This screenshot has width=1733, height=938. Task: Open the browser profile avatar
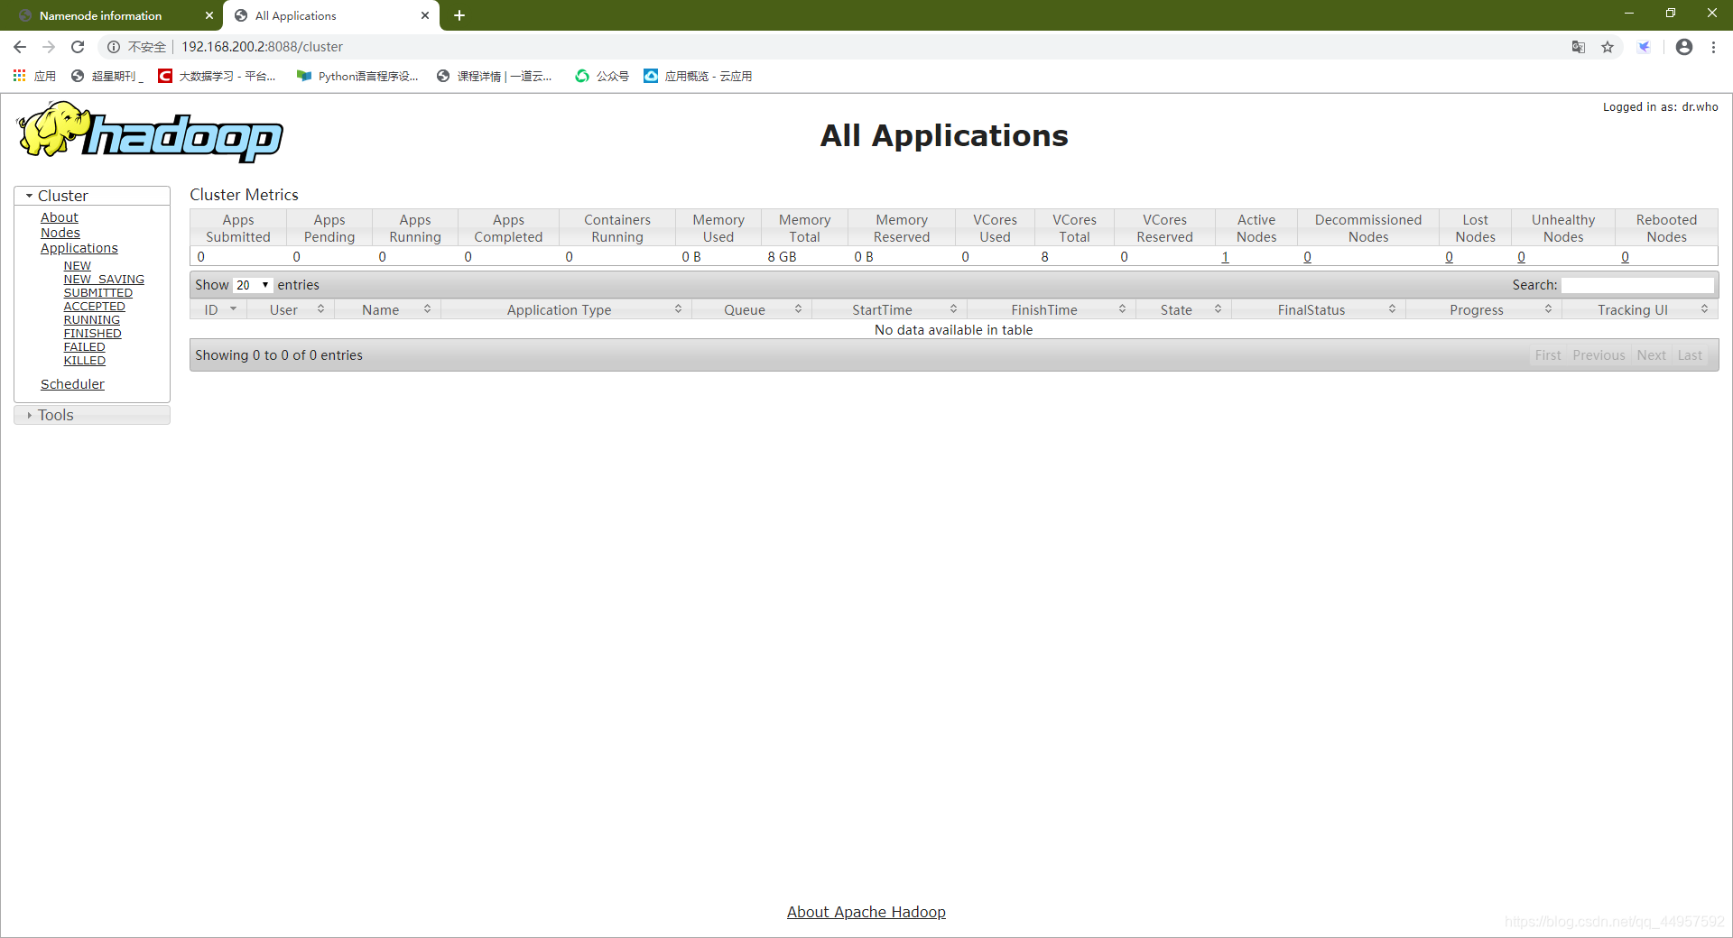point(1684,47)
